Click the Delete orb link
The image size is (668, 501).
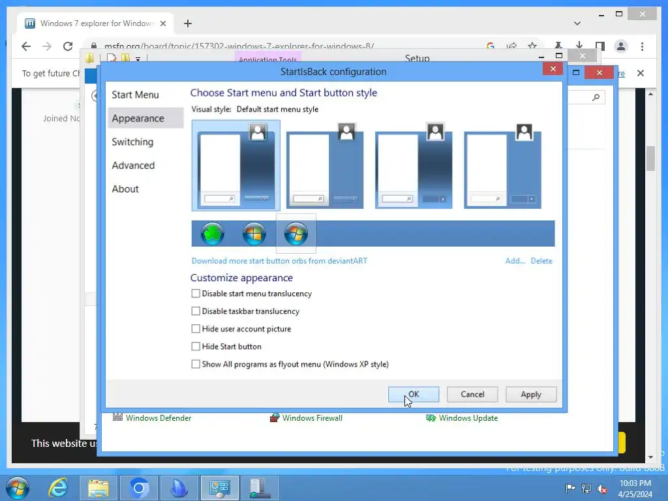click(x=541, y=261)
